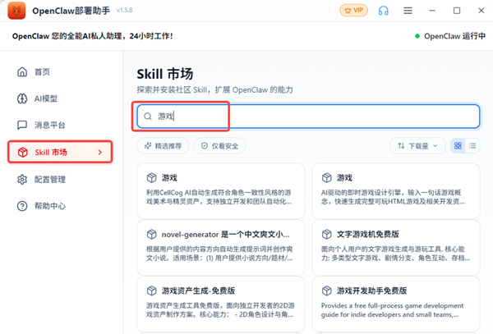
Task: Open the 文字游戏机免费版 skill card
Action: click(x=396, y=247)
